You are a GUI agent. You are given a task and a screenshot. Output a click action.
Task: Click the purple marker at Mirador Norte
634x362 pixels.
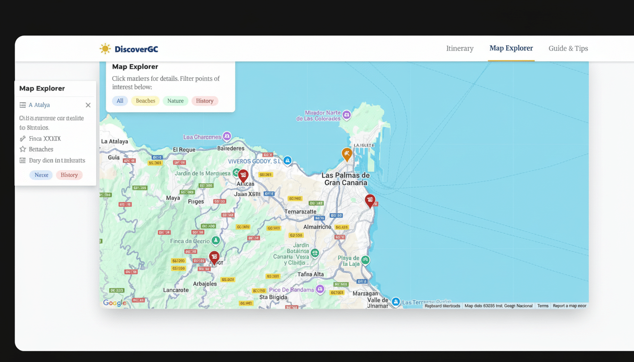click(x=347, y=115)
